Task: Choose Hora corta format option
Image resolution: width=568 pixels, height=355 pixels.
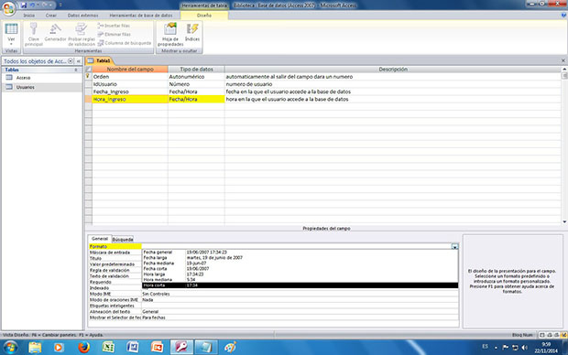Action: 300,285
